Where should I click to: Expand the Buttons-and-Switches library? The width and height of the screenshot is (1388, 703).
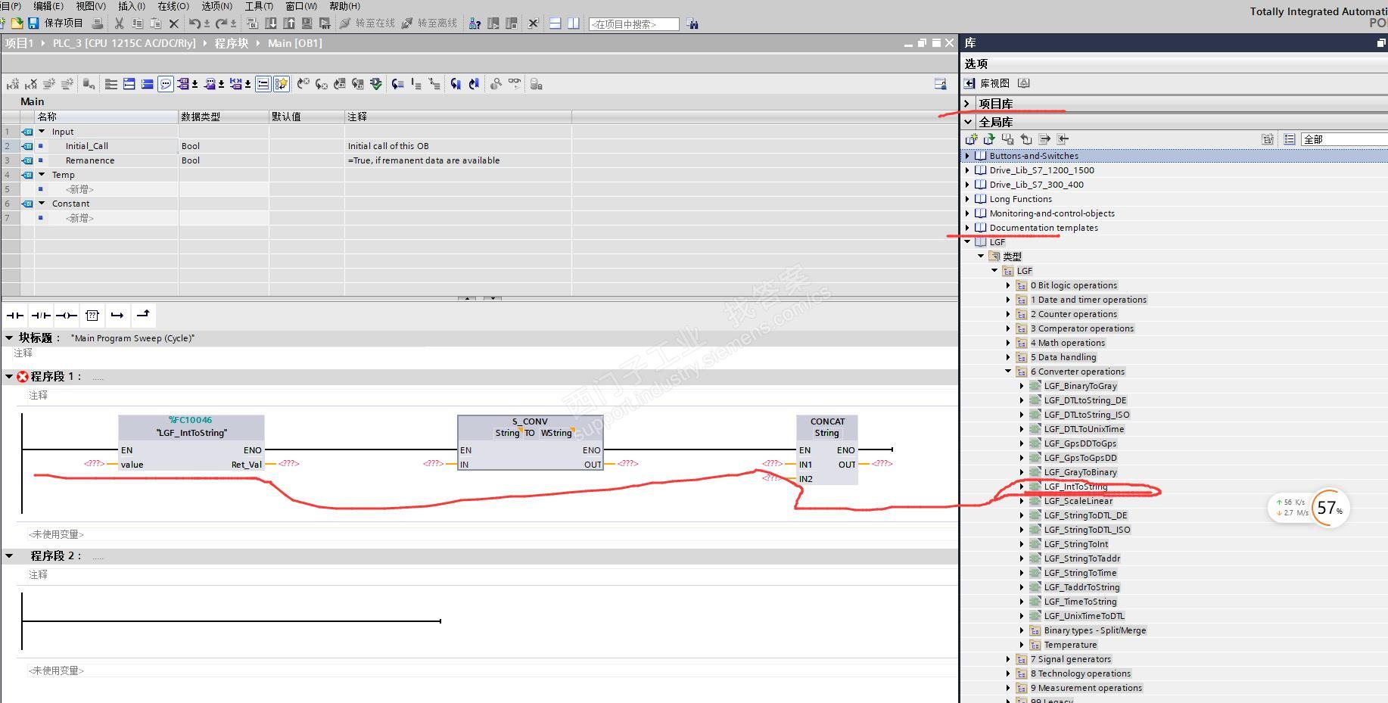pyautogui.click(x=967, y=156)
